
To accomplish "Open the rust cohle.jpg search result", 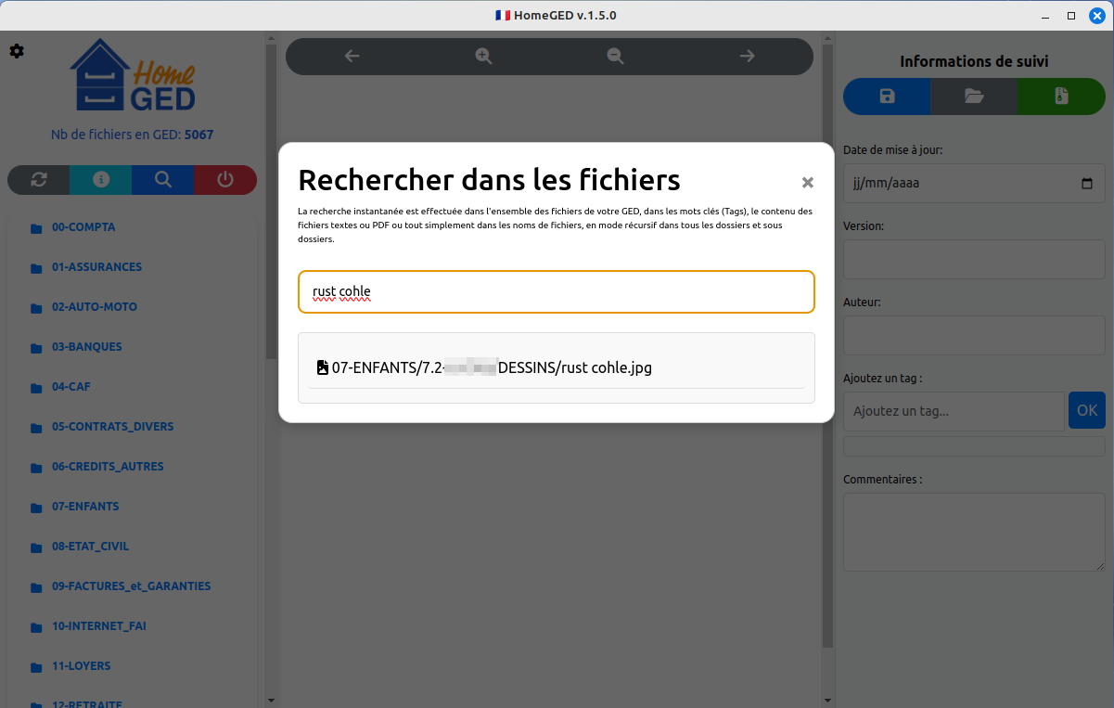I will coord(492,367).
